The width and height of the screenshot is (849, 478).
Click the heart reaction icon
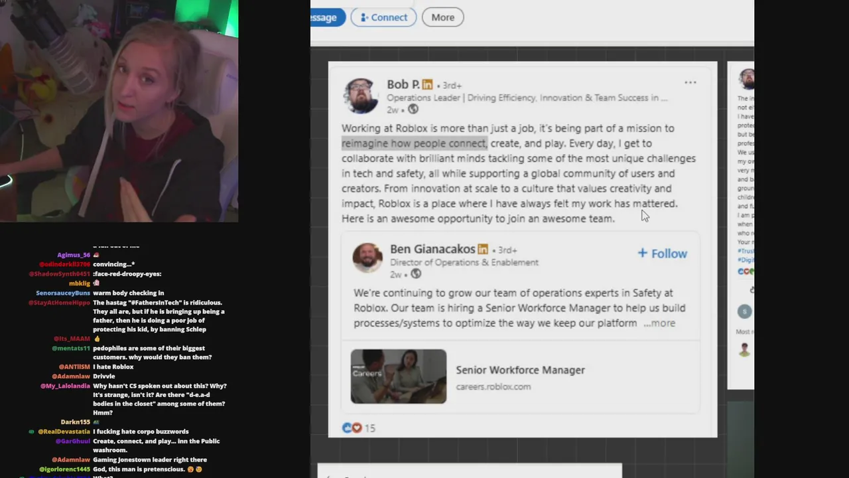357,428
